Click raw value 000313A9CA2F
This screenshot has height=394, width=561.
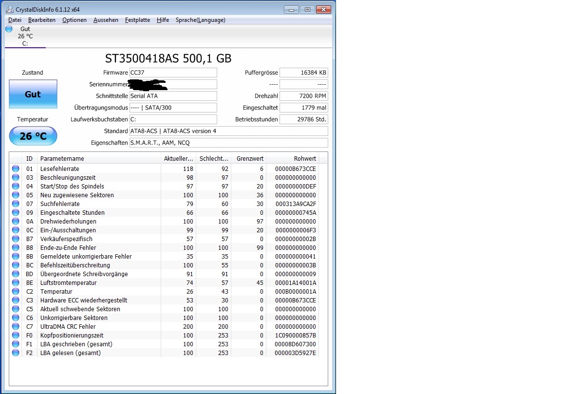point(296,204)
